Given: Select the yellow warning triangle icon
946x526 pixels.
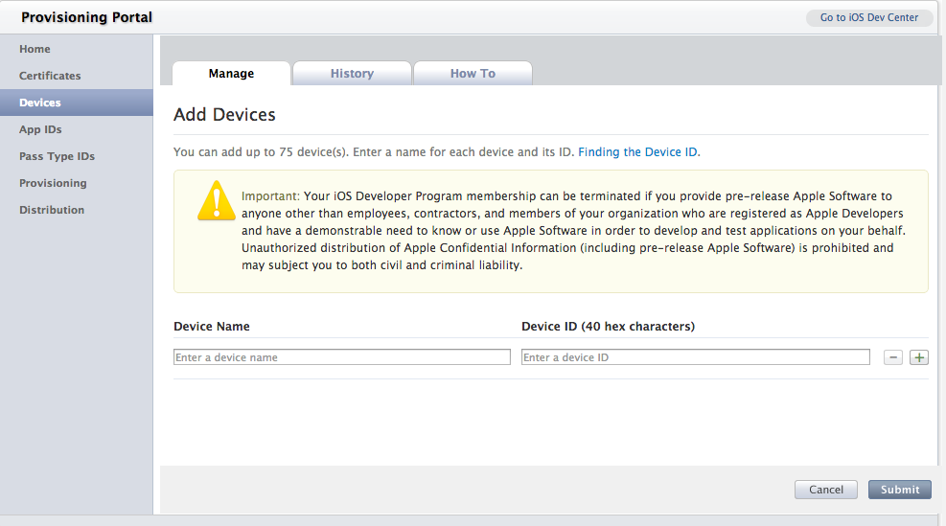Looking at the screenshot, I should [x=216, y=201].
